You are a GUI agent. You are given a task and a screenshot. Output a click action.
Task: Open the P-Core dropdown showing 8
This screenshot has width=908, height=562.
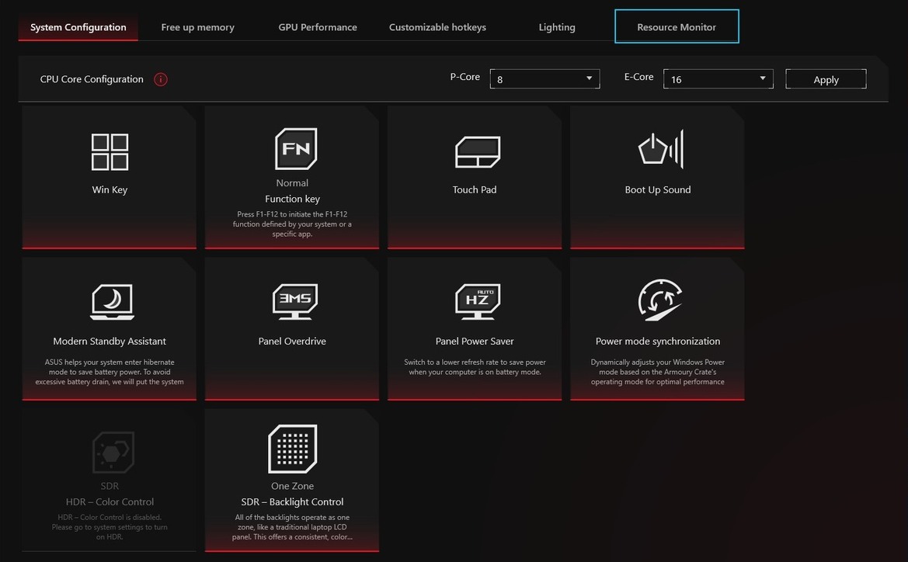tap(544, 78)
